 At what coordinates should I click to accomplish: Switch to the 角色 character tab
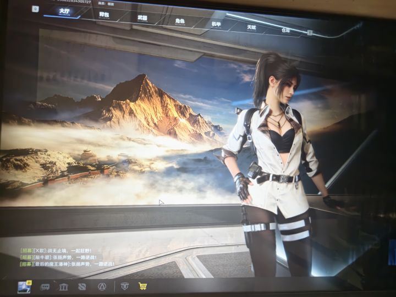point(180,21)
